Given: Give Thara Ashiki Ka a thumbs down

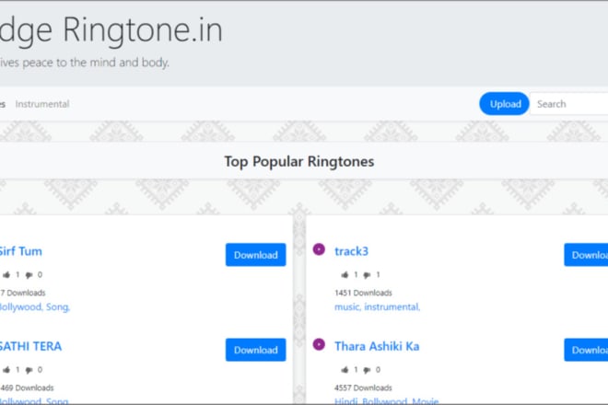Looking at the screenshot, I should (x=367, y=370).
